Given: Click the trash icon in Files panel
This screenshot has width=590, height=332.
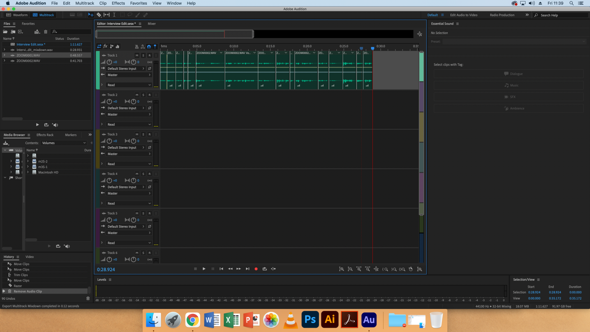Looking at the screenshot, I should 45,32.
